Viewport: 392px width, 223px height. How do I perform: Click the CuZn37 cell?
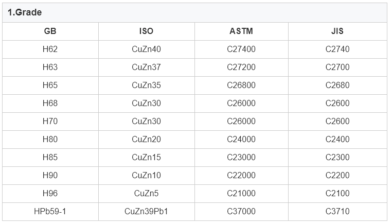pos(146,67)
